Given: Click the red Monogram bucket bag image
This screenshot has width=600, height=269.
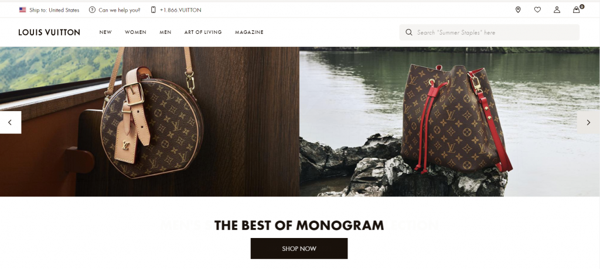Looking at the screenshot, I should pyautogui.click(x=455, y=119).
